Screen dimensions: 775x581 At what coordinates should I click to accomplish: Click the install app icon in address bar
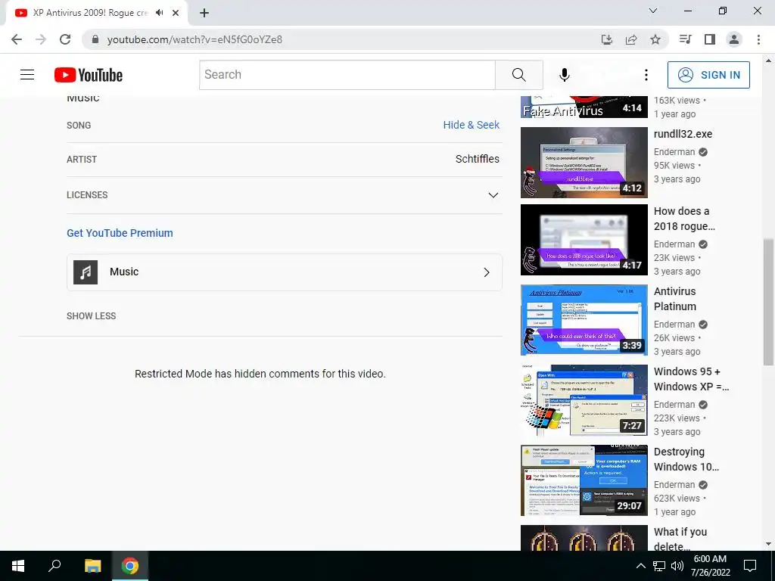607,39
